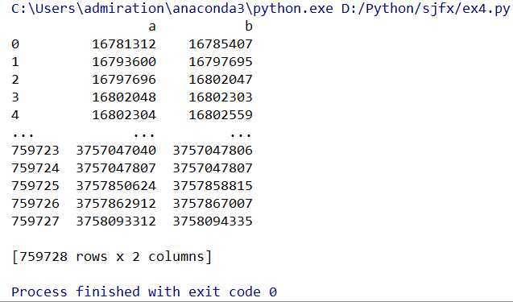Click the python.exe command path line
Screen dimensions: 513x302
[261, 9]
